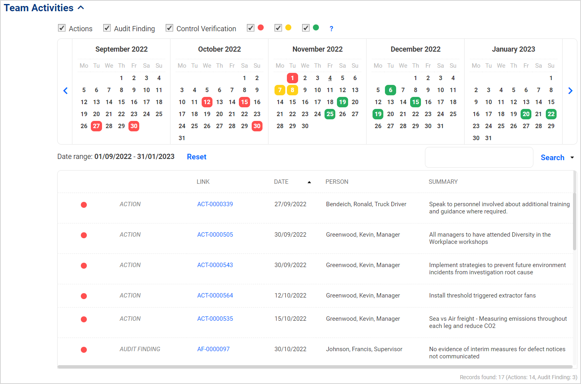581x384 pixels.
Task: Uncheck the Audit Finding filter
Action: click(x=106, y=28)
